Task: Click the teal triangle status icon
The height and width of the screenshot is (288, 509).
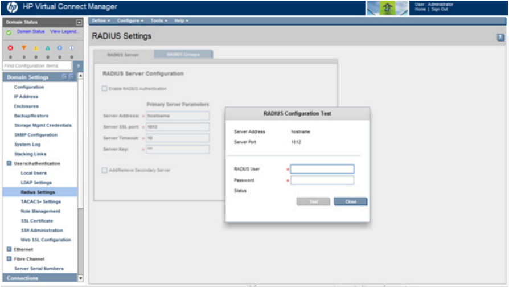Action: (x=48, y=48)
